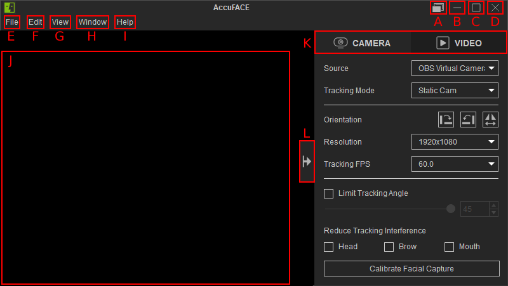
Task: Switch to the CAMERA tab
Action: point(363,42)
